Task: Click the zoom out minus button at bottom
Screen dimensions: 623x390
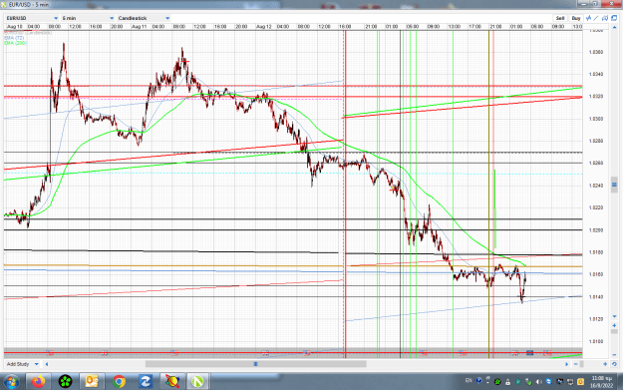Action: (576, 364)
